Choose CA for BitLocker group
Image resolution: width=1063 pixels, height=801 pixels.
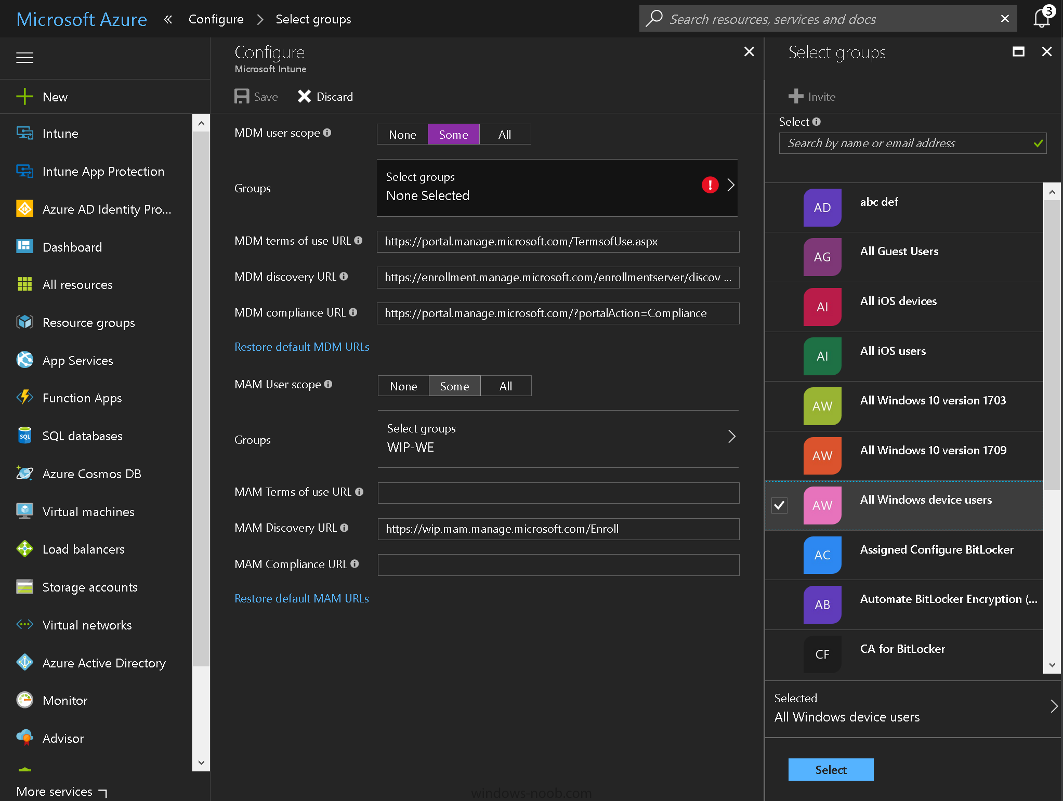[x=903, y=654]
